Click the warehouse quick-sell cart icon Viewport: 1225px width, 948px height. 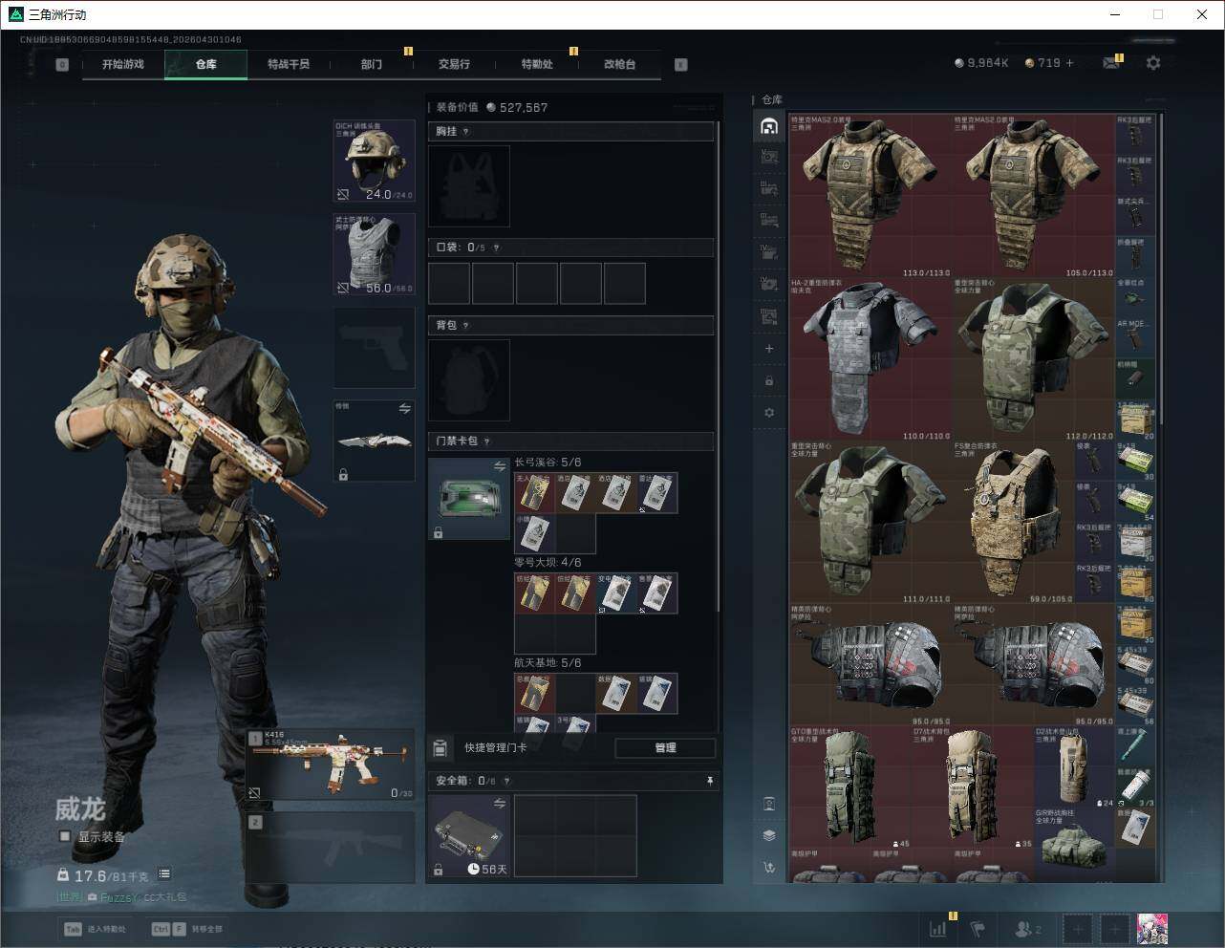pyautogui.click(x=769, y=868)
